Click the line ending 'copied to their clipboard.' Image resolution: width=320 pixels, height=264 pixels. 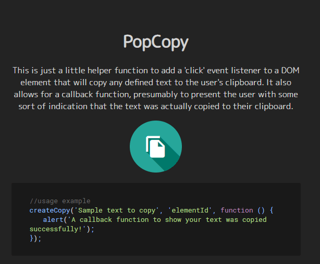[156, 106]
